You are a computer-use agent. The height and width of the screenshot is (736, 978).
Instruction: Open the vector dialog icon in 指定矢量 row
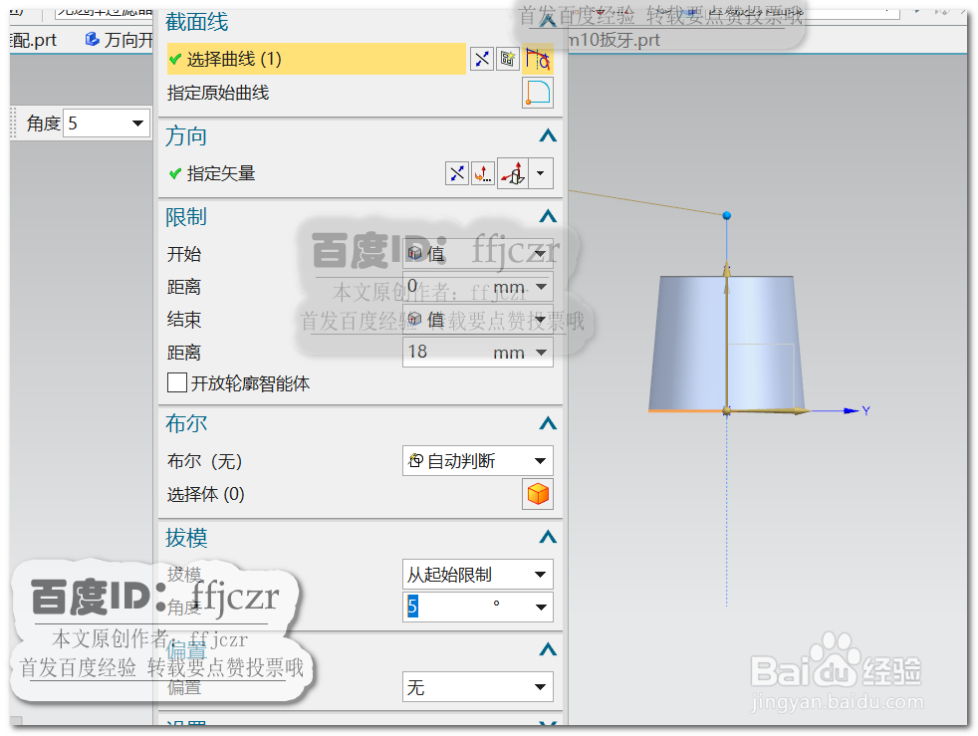pyautogui.click(x=483, y=173)
